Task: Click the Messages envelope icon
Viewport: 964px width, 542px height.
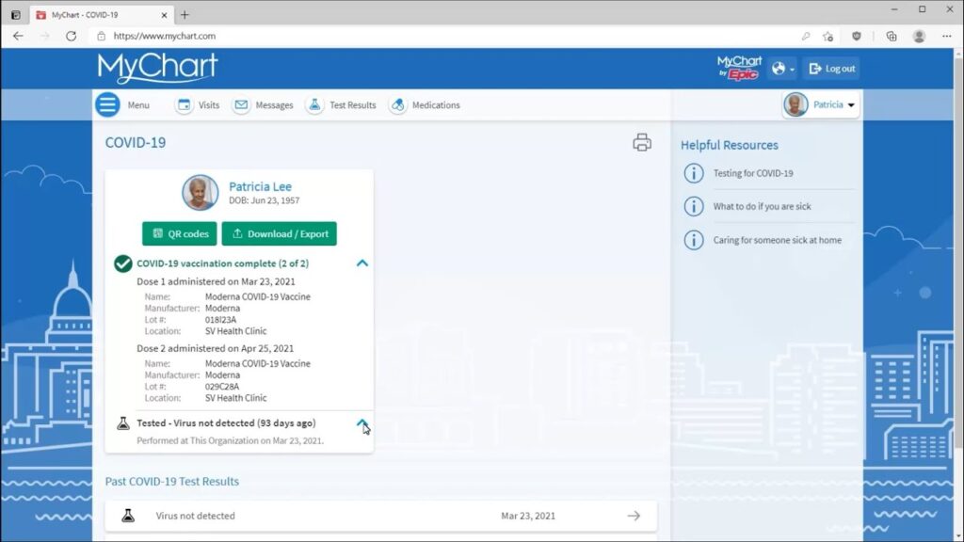Action: pos(241,105)
